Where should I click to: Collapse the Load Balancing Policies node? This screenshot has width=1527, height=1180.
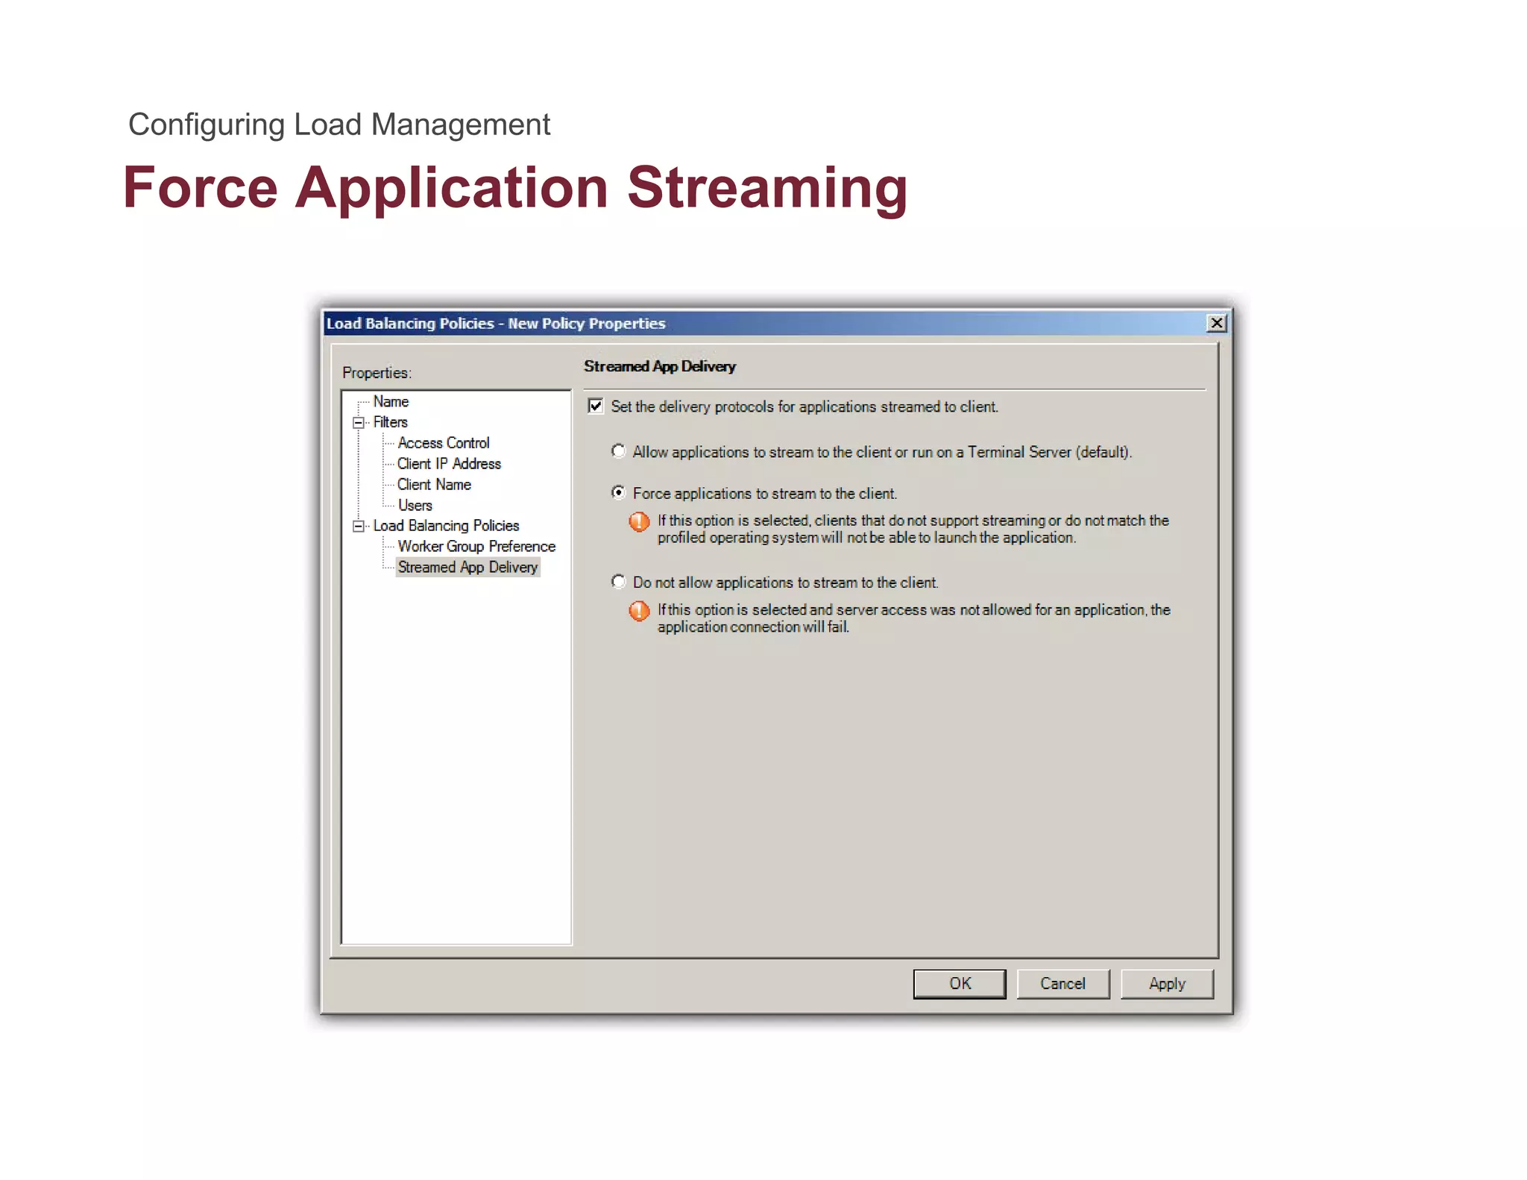point(359,526)
